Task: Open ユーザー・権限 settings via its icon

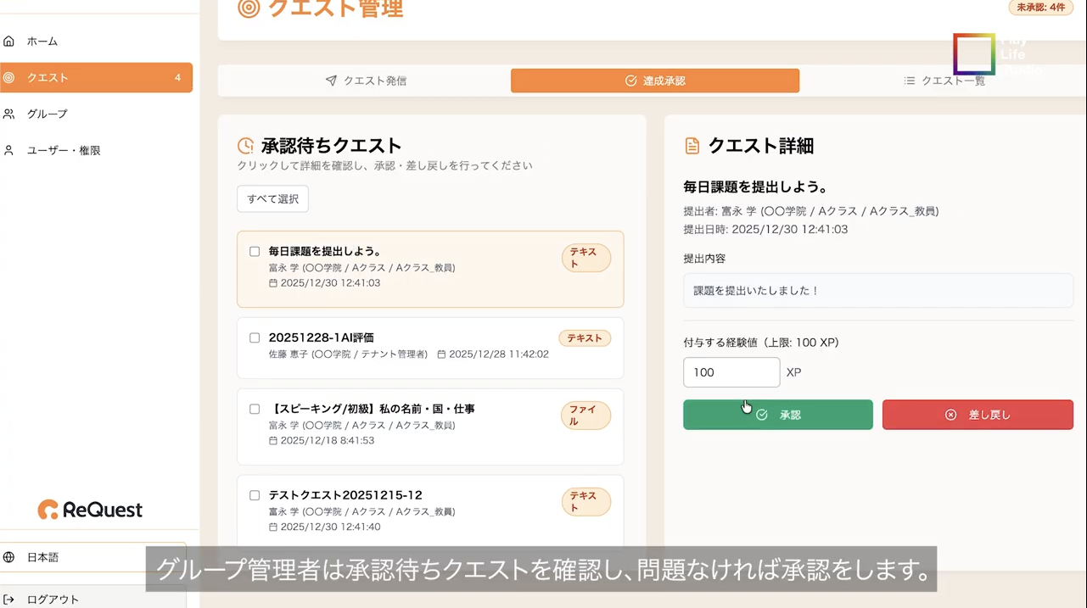Action: click(8, 150)
